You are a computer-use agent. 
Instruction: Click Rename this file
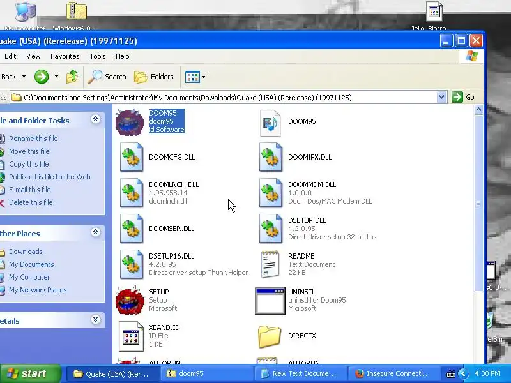pyautogui.click(x=33, y=139)
